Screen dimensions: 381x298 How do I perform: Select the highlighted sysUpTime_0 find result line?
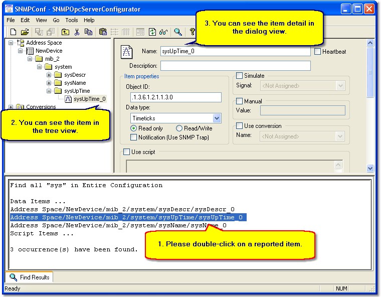coord(128,217)
